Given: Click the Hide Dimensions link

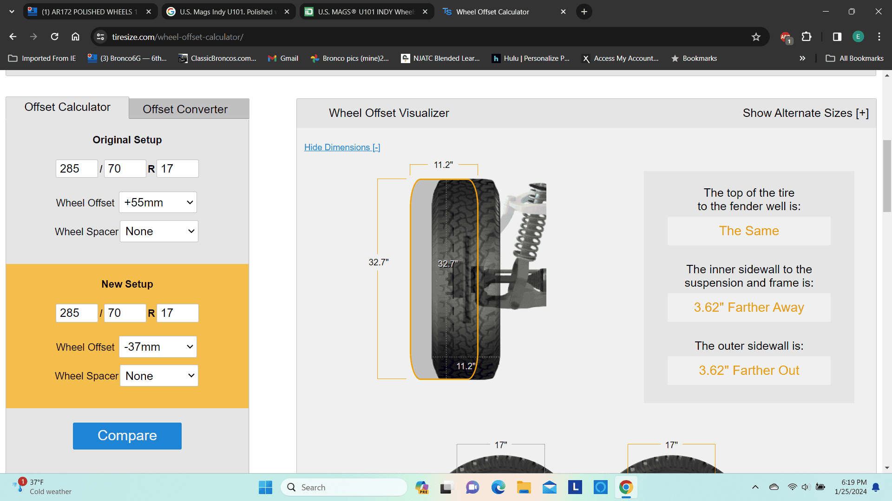Looking at the screenshot, I should click(342, 147).
